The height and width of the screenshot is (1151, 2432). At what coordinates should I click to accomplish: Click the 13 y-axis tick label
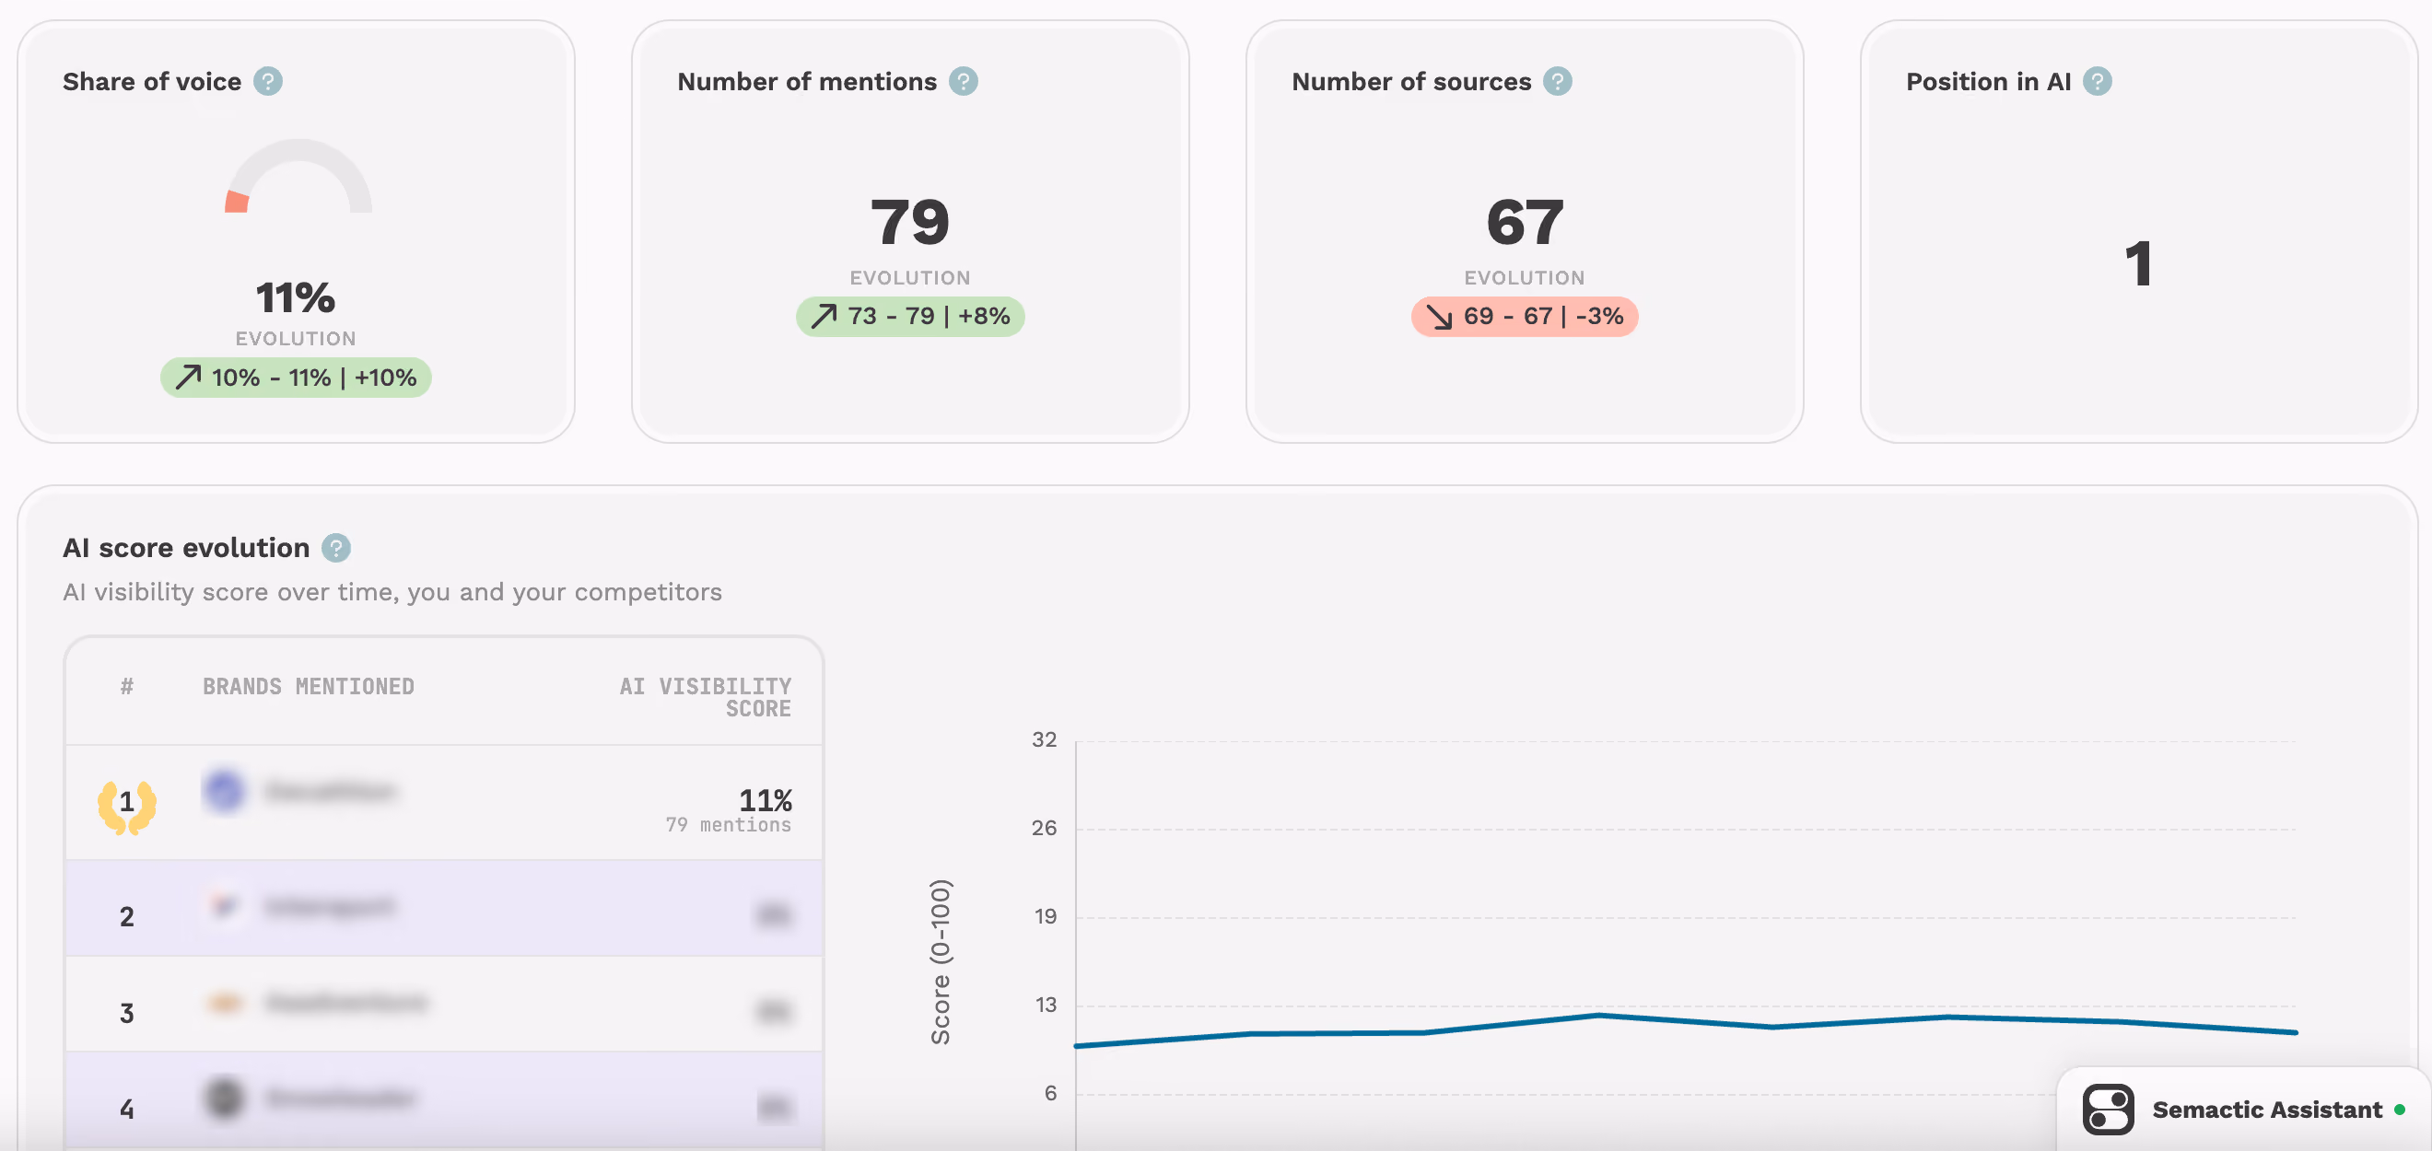tap(1046, 1006)
